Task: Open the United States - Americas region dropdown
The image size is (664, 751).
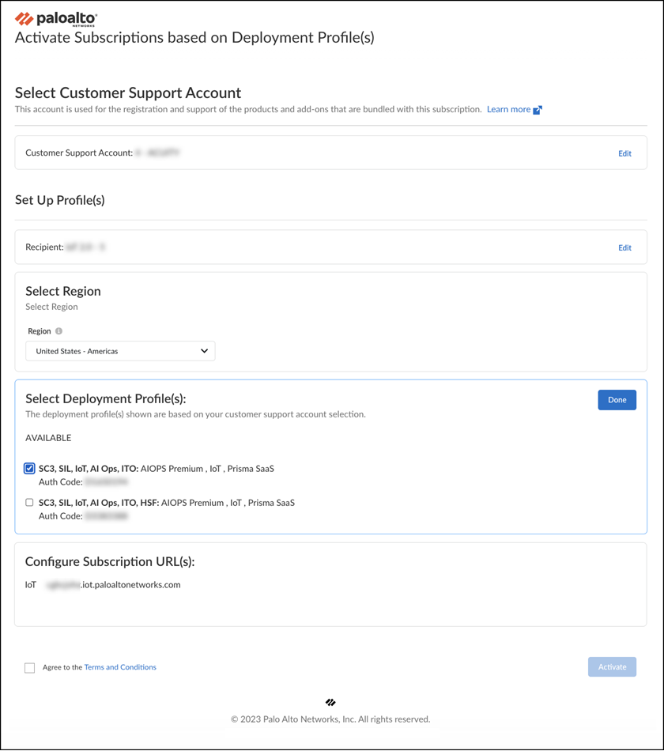Action: coord(120,351)
